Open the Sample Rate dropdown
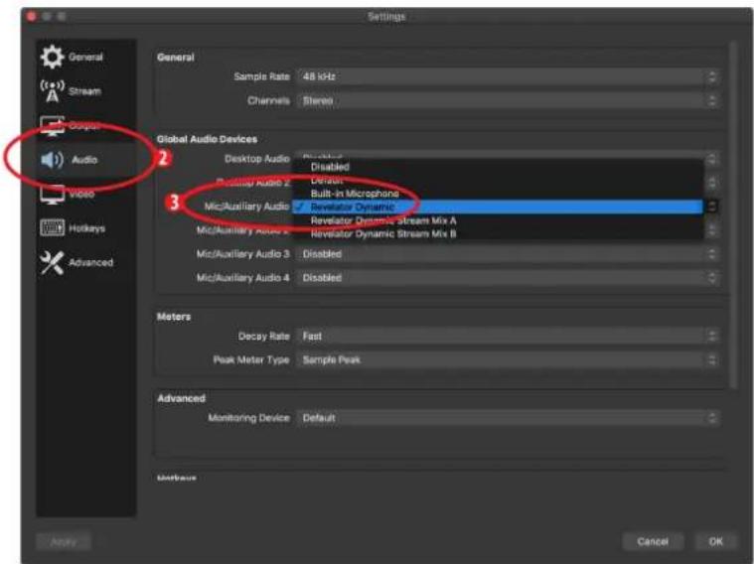 point(508,76)
